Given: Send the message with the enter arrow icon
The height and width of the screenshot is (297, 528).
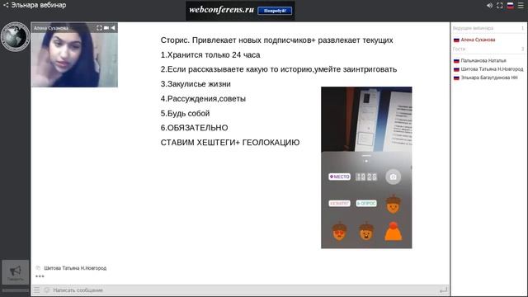Looking at the screenshot, I should click(x=444, y=290).
